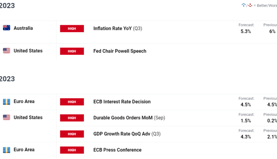Click the Australia flag icon

(6, 28)
